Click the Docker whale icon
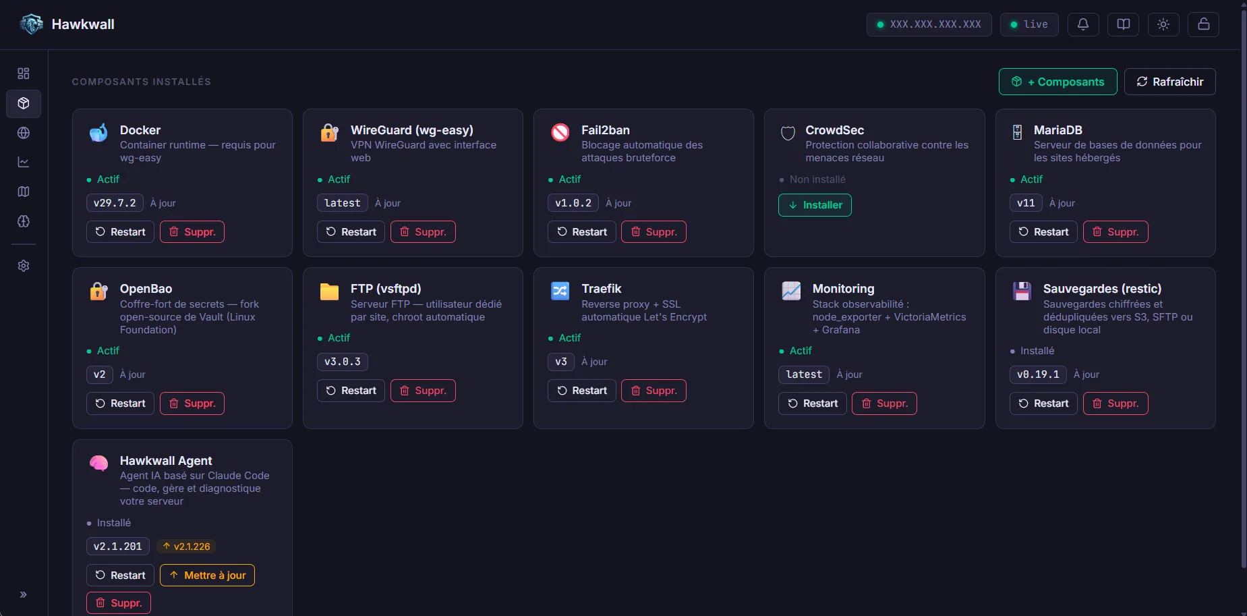Screen dimensions: 1247x616 click(x=98, y=132)
